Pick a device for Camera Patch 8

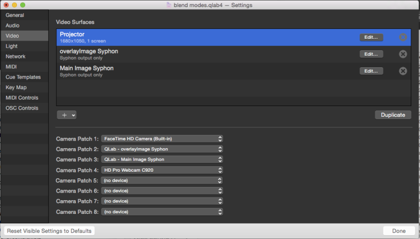(x=162, y=212)
